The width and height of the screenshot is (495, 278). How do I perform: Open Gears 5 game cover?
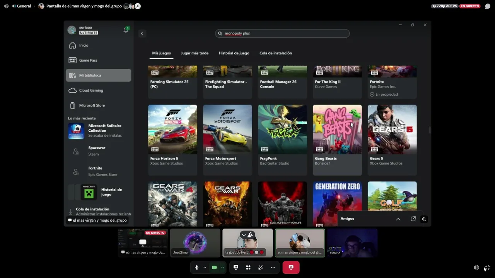(392, 129)
